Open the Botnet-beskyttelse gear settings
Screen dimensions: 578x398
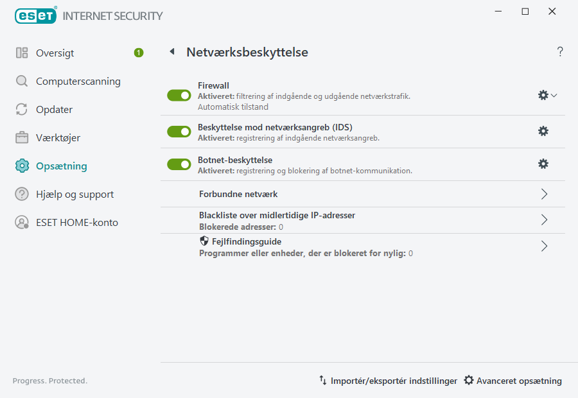(543, 164)
